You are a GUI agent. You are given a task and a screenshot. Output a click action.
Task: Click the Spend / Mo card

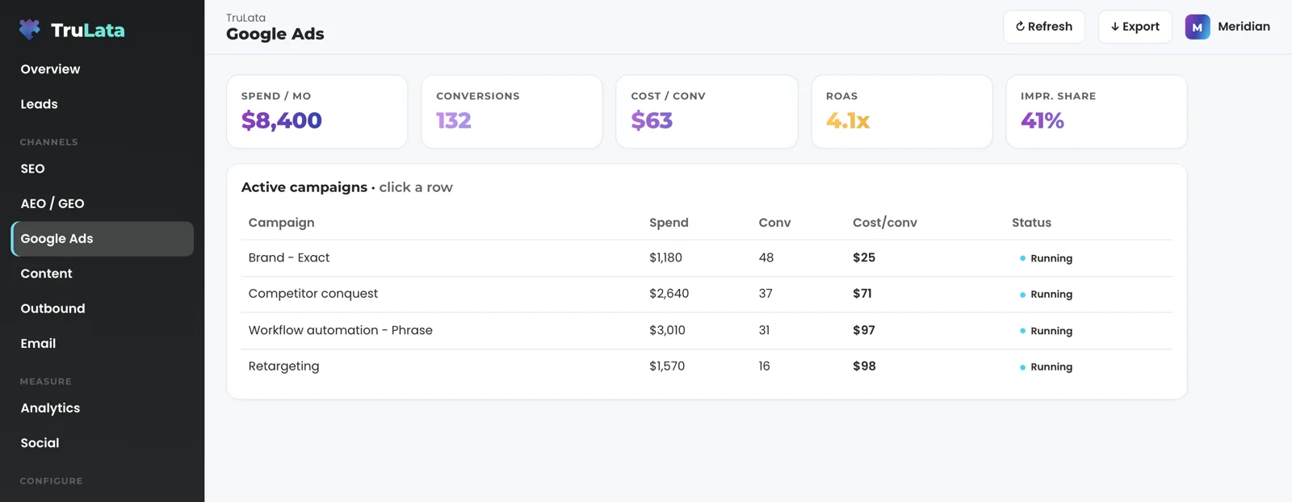(x=317, y=111)
